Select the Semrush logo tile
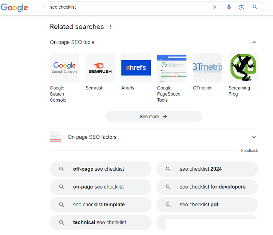The image size is (273, 235). [100, 68]
